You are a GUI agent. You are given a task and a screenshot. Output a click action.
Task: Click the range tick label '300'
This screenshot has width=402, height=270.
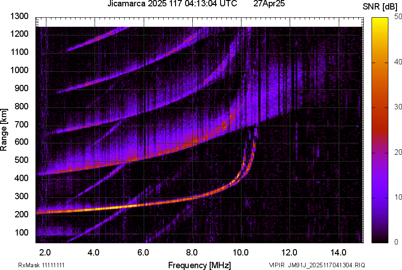(21, 196)
